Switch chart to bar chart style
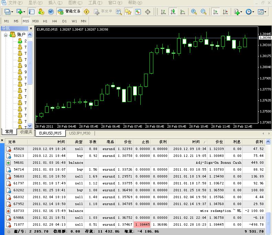Image resolution: width=272 pixels, height=235 pixels. coord(163,12)
